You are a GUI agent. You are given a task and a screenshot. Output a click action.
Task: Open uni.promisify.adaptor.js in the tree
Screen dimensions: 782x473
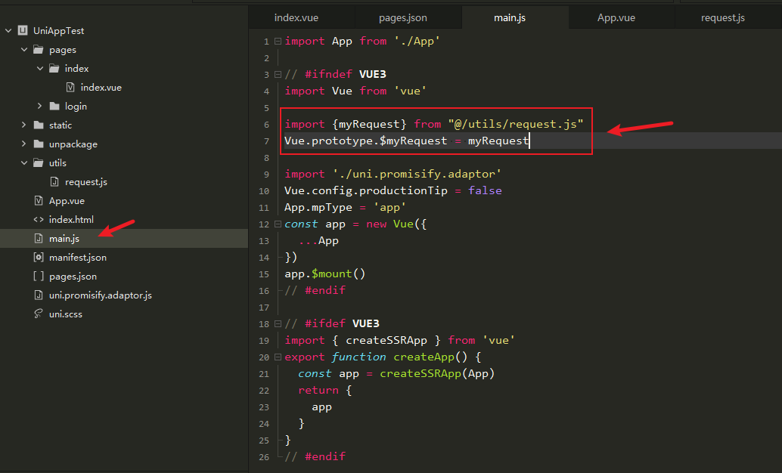tap(101, 295)
